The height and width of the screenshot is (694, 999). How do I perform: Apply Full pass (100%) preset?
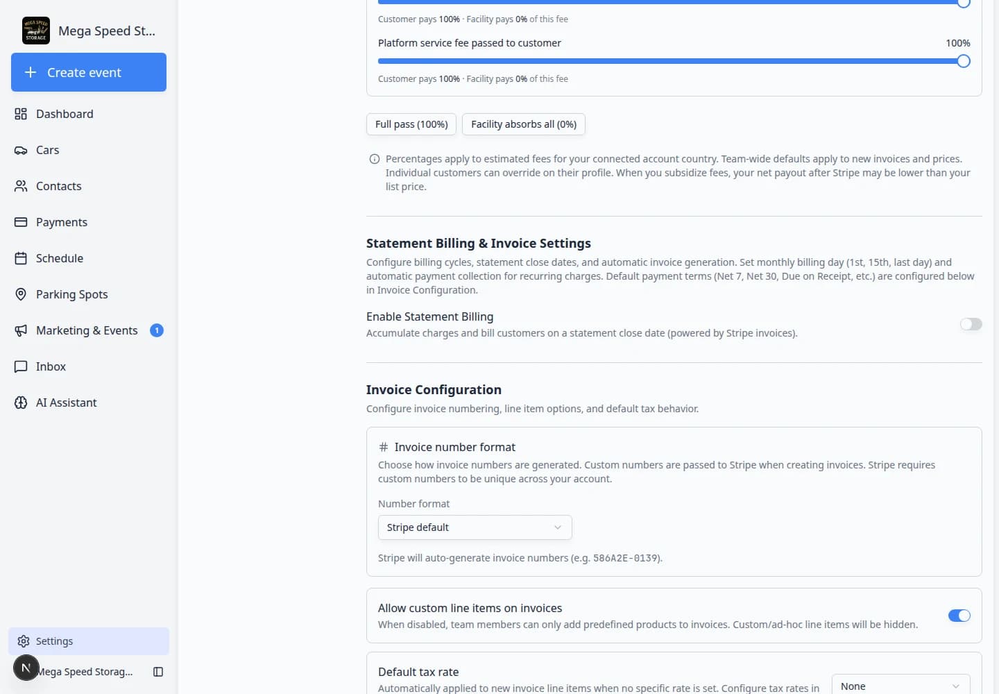click(x=411, y=124)
